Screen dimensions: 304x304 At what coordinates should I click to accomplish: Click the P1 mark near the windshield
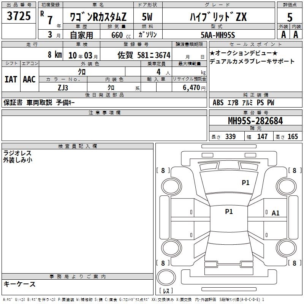(245, 182)
